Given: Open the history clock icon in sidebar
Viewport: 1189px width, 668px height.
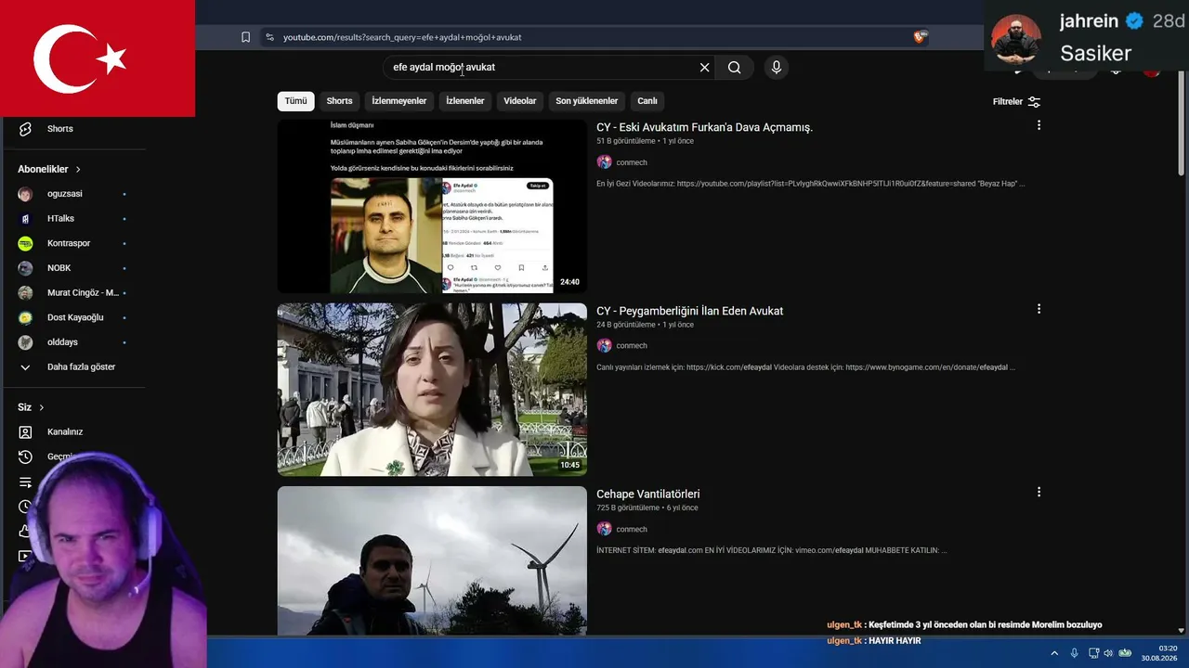Looking at the screenshot, I should (x=25, y=456).
